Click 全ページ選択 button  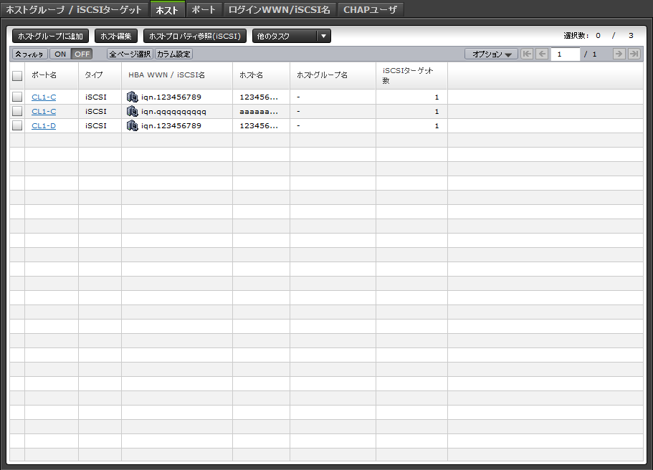pos(130,54)
